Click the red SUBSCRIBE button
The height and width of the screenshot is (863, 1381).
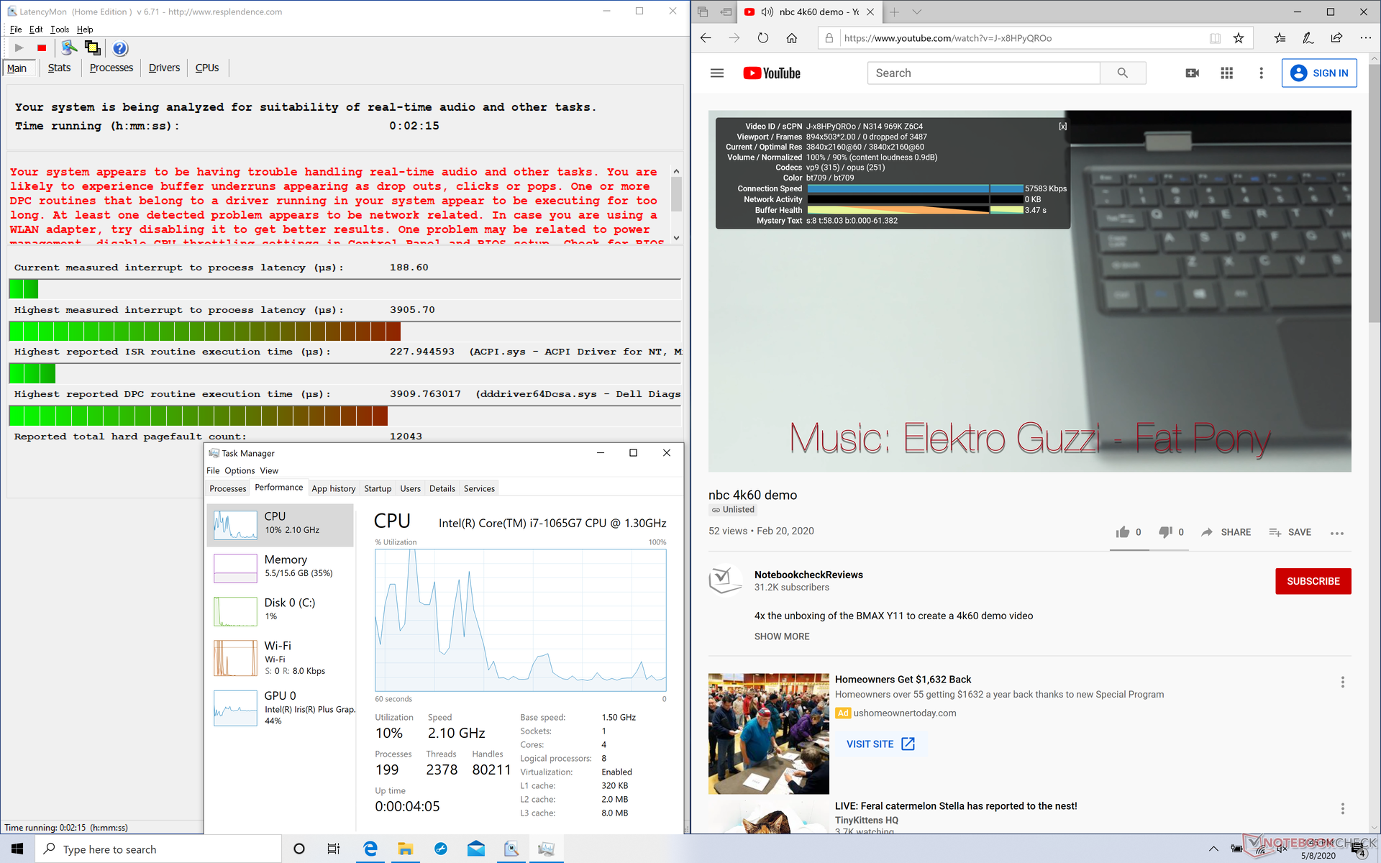(1313, 581)
